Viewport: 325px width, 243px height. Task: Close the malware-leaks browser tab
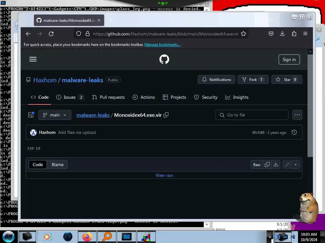click(99, 20)
